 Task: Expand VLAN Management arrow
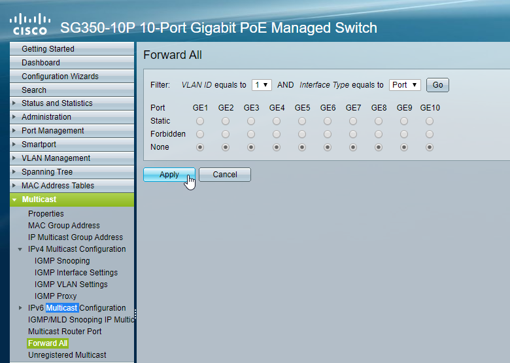pyautogui.click(x=14, y=158)
